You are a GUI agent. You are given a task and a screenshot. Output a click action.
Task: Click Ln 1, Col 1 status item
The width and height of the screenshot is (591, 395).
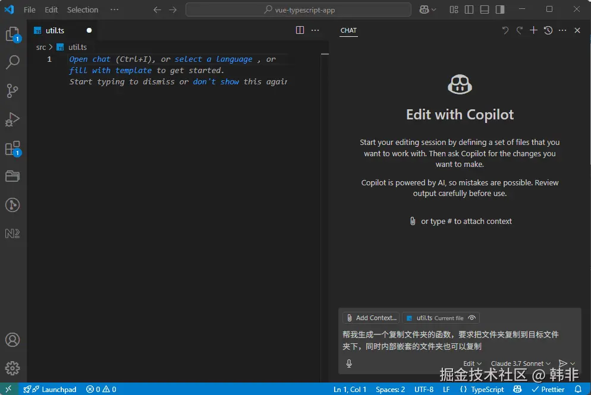click(x=350, y=389)
